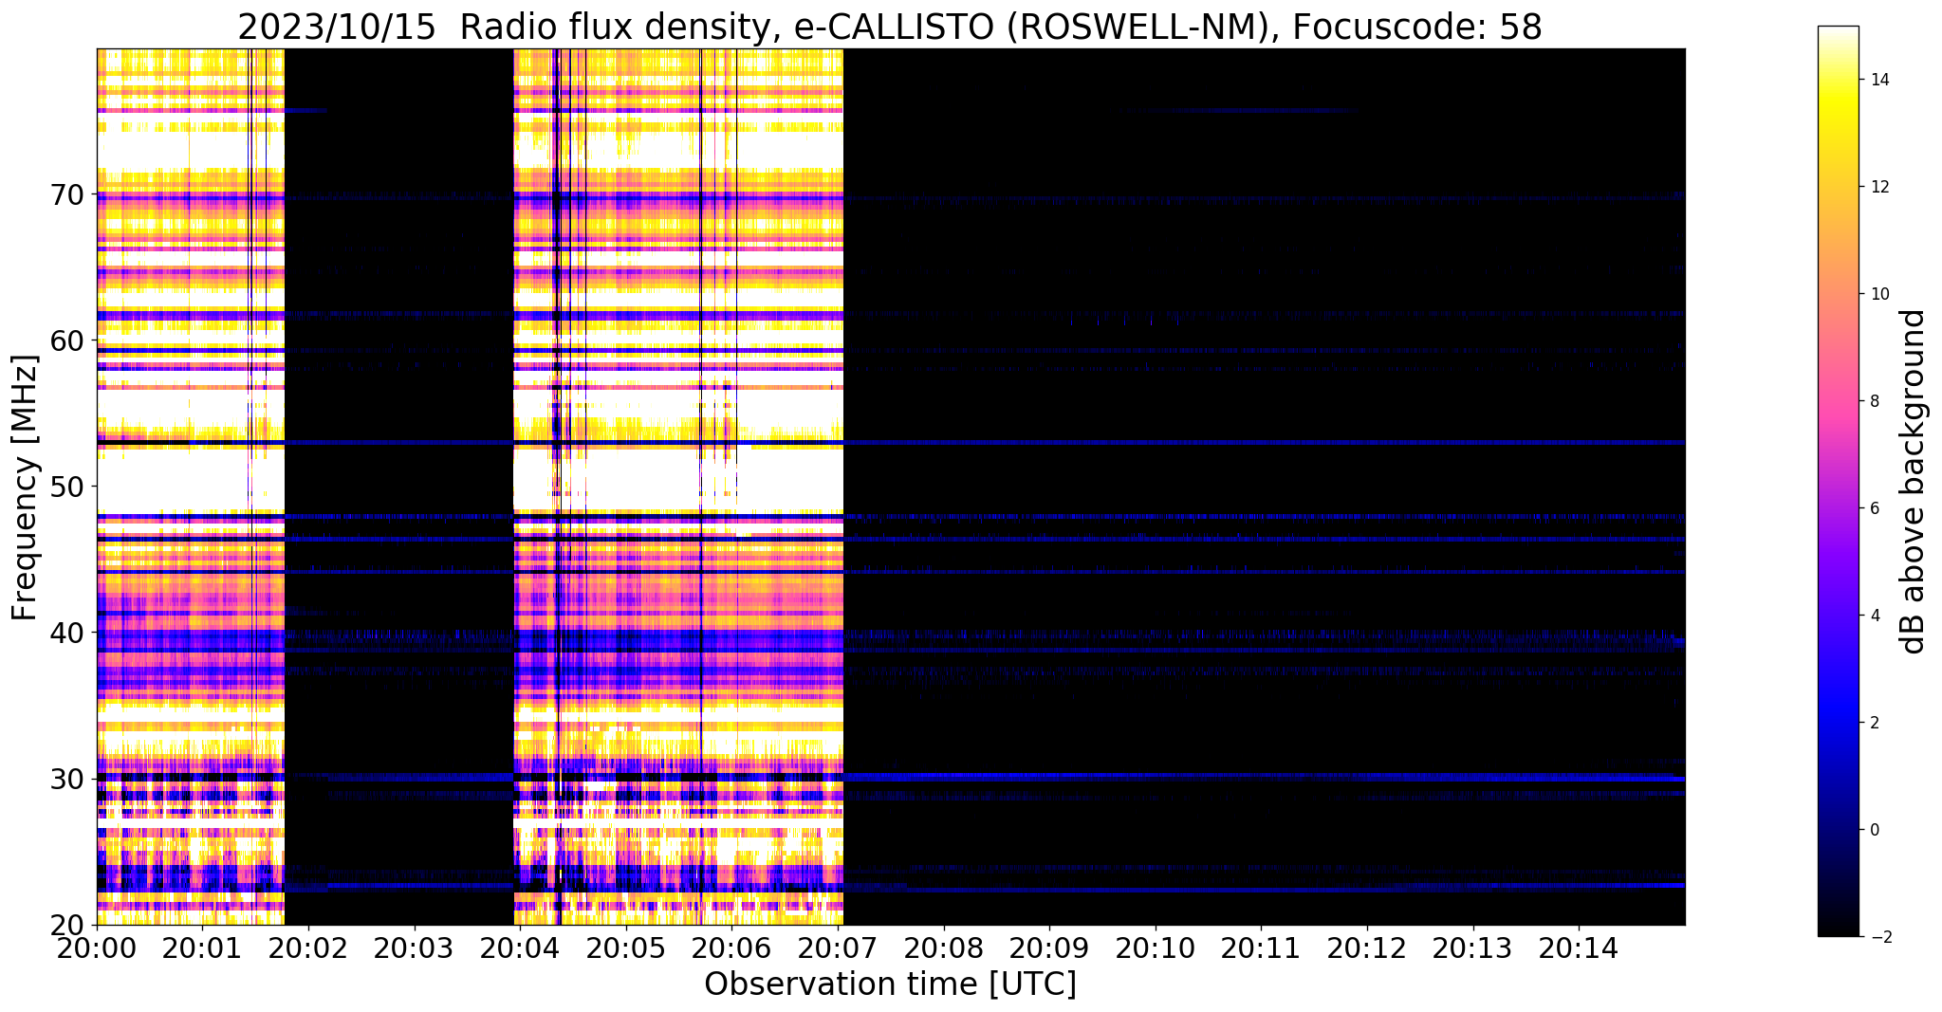
Task: Click the 20:02 time tick label
Action: coord(308,947)
